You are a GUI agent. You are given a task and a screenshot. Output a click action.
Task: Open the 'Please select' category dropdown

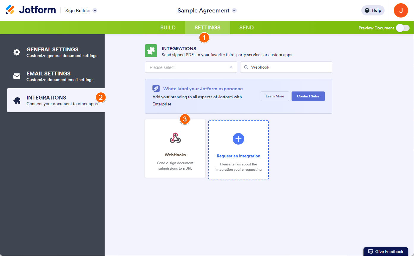tap(191, 67)
